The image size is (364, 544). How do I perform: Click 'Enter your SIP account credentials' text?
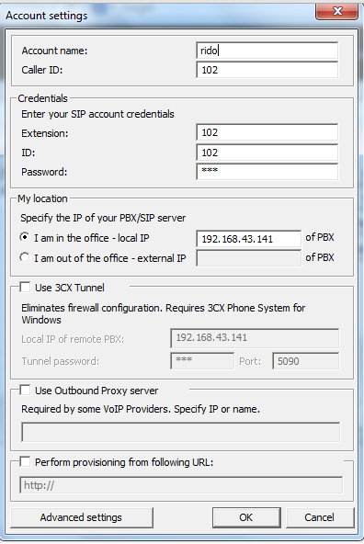tap(97, 114)
